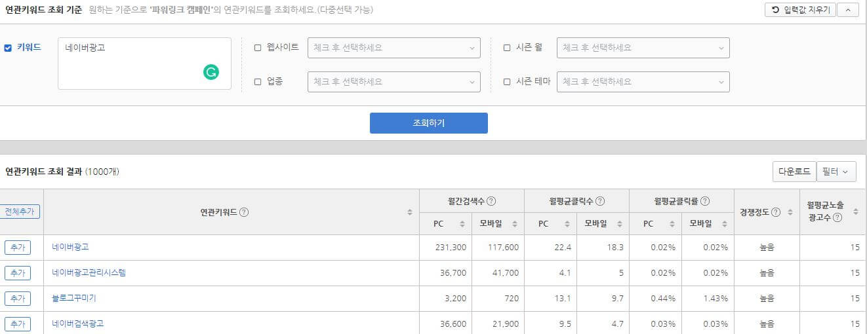Click into the keyword text area
This screenshot has width=867, height=334.
[x=144, y=64]
